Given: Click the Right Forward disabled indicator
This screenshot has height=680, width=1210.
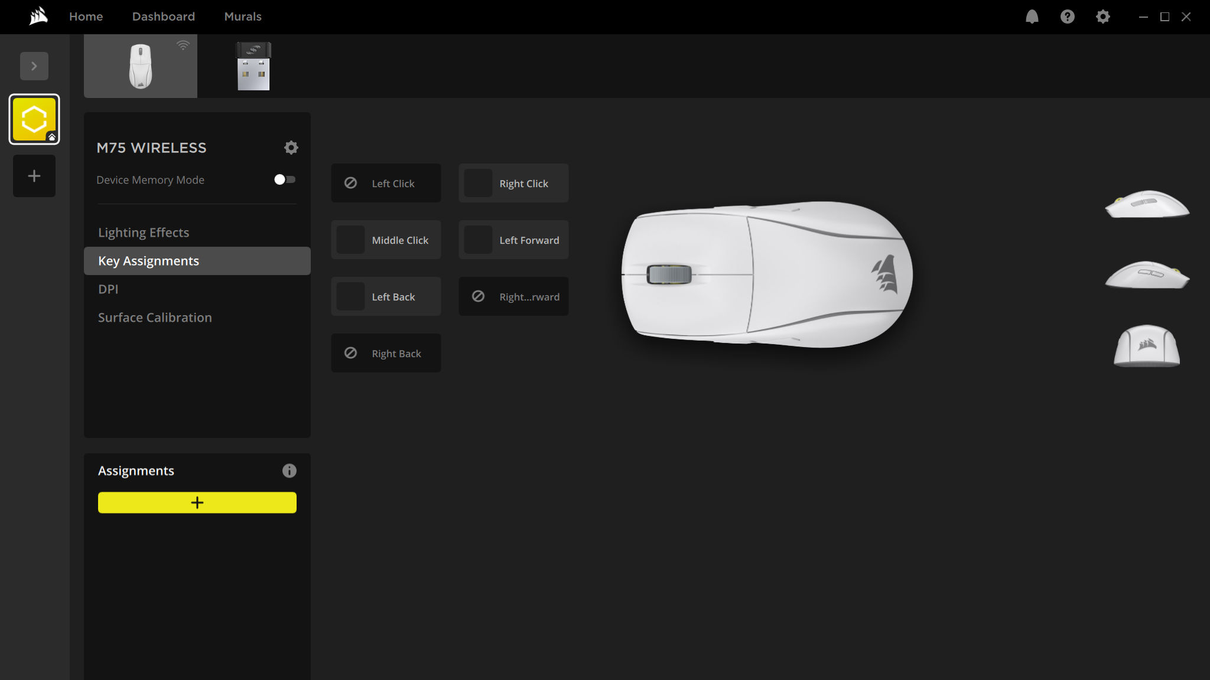Looking at the screenshot, I should click(478, 296).
